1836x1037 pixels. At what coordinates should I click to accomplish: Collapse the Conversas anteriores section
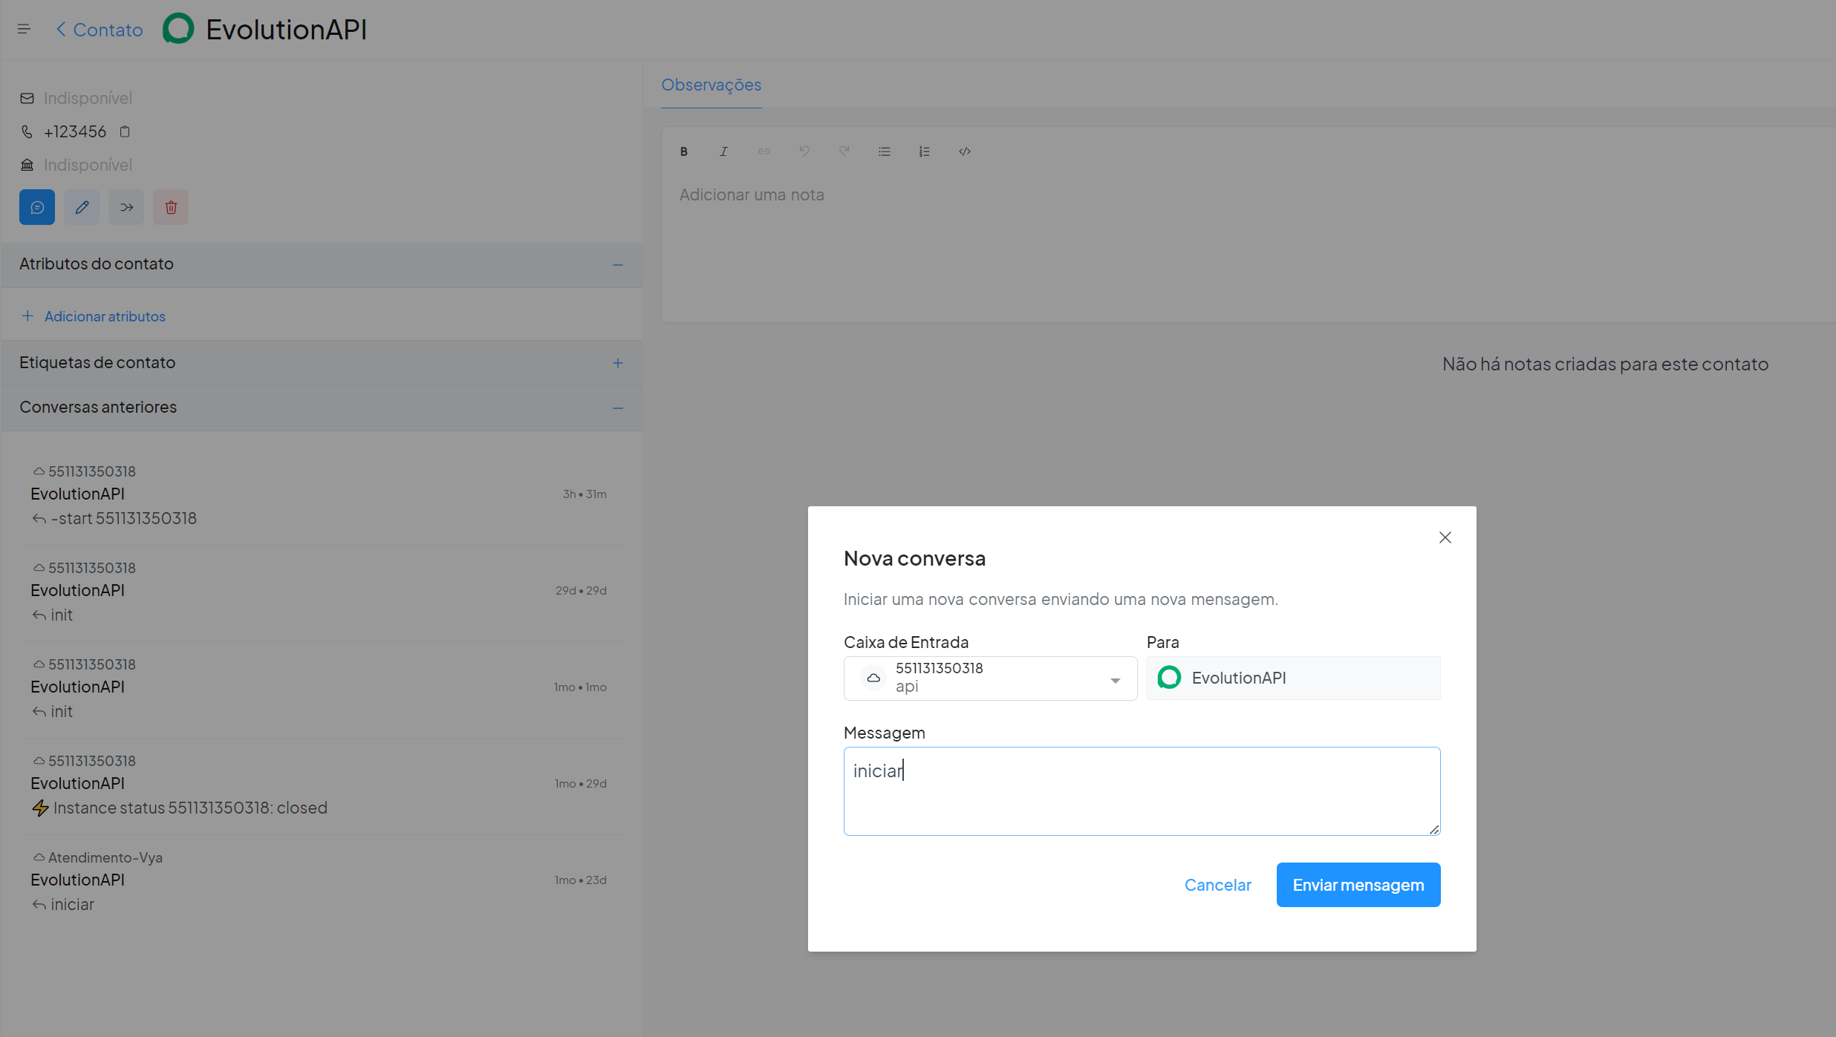click(618, 408)
